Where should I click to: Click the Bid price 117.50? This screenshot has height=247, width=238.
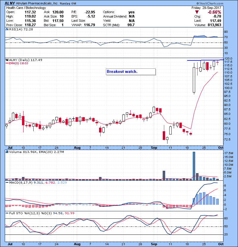[58, 21]
